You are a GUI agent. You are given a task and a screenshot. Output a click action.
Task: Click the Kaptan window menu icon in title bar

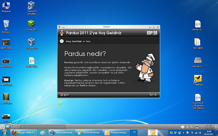point(59,27)
